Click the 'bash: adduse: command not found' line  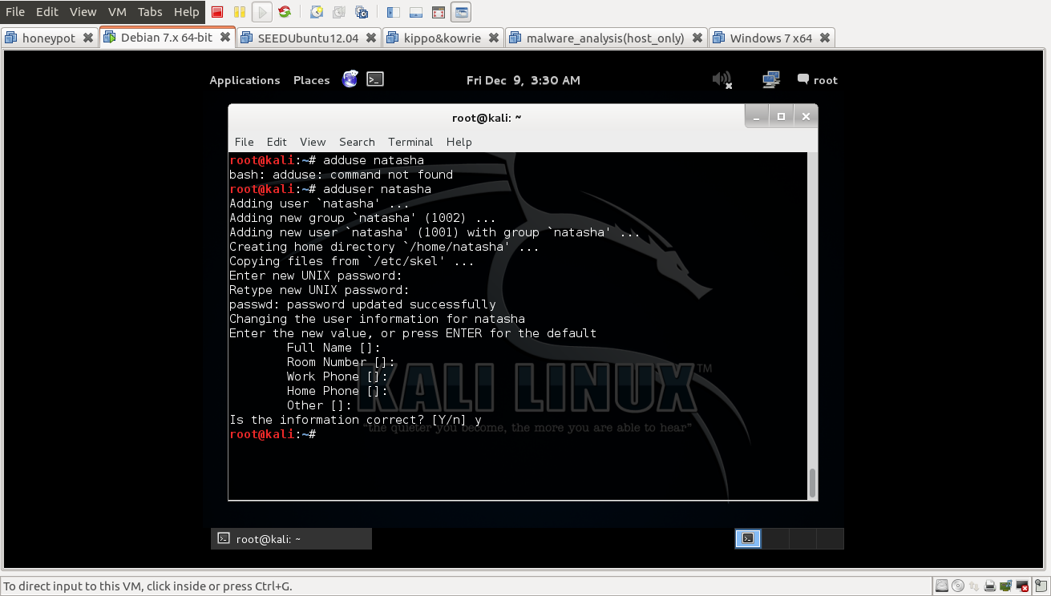(x=341, y=175)
